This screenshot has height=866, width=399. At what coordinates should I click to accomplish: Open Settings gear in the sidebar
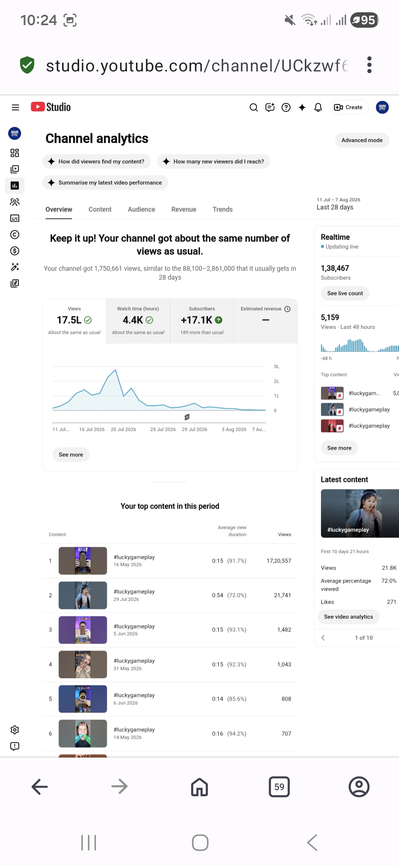tap(15, 730)
